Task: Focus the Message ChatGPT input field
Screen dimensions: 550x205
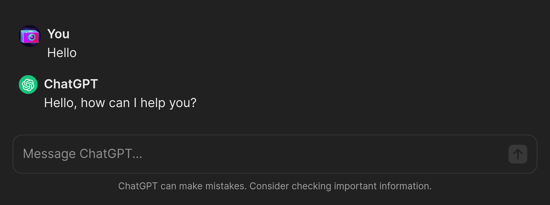Action: coord(275,154)
